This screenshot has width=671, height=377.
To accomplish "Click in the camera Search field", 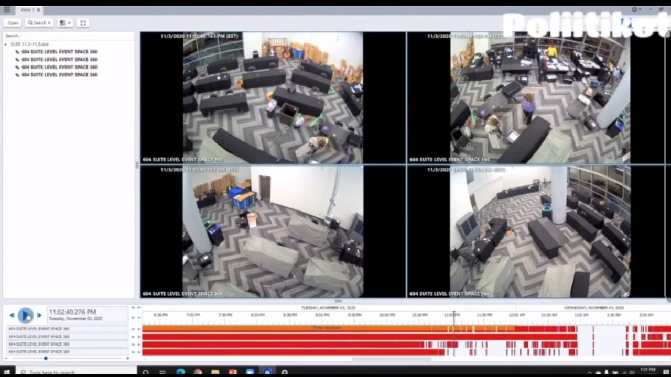I will pos(68,36).
